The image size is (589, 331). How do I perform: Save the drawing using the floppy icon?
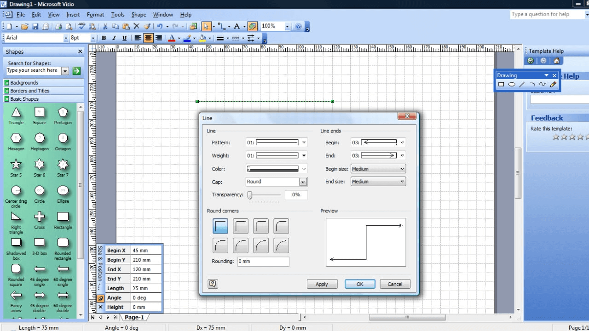coord(35,26)
